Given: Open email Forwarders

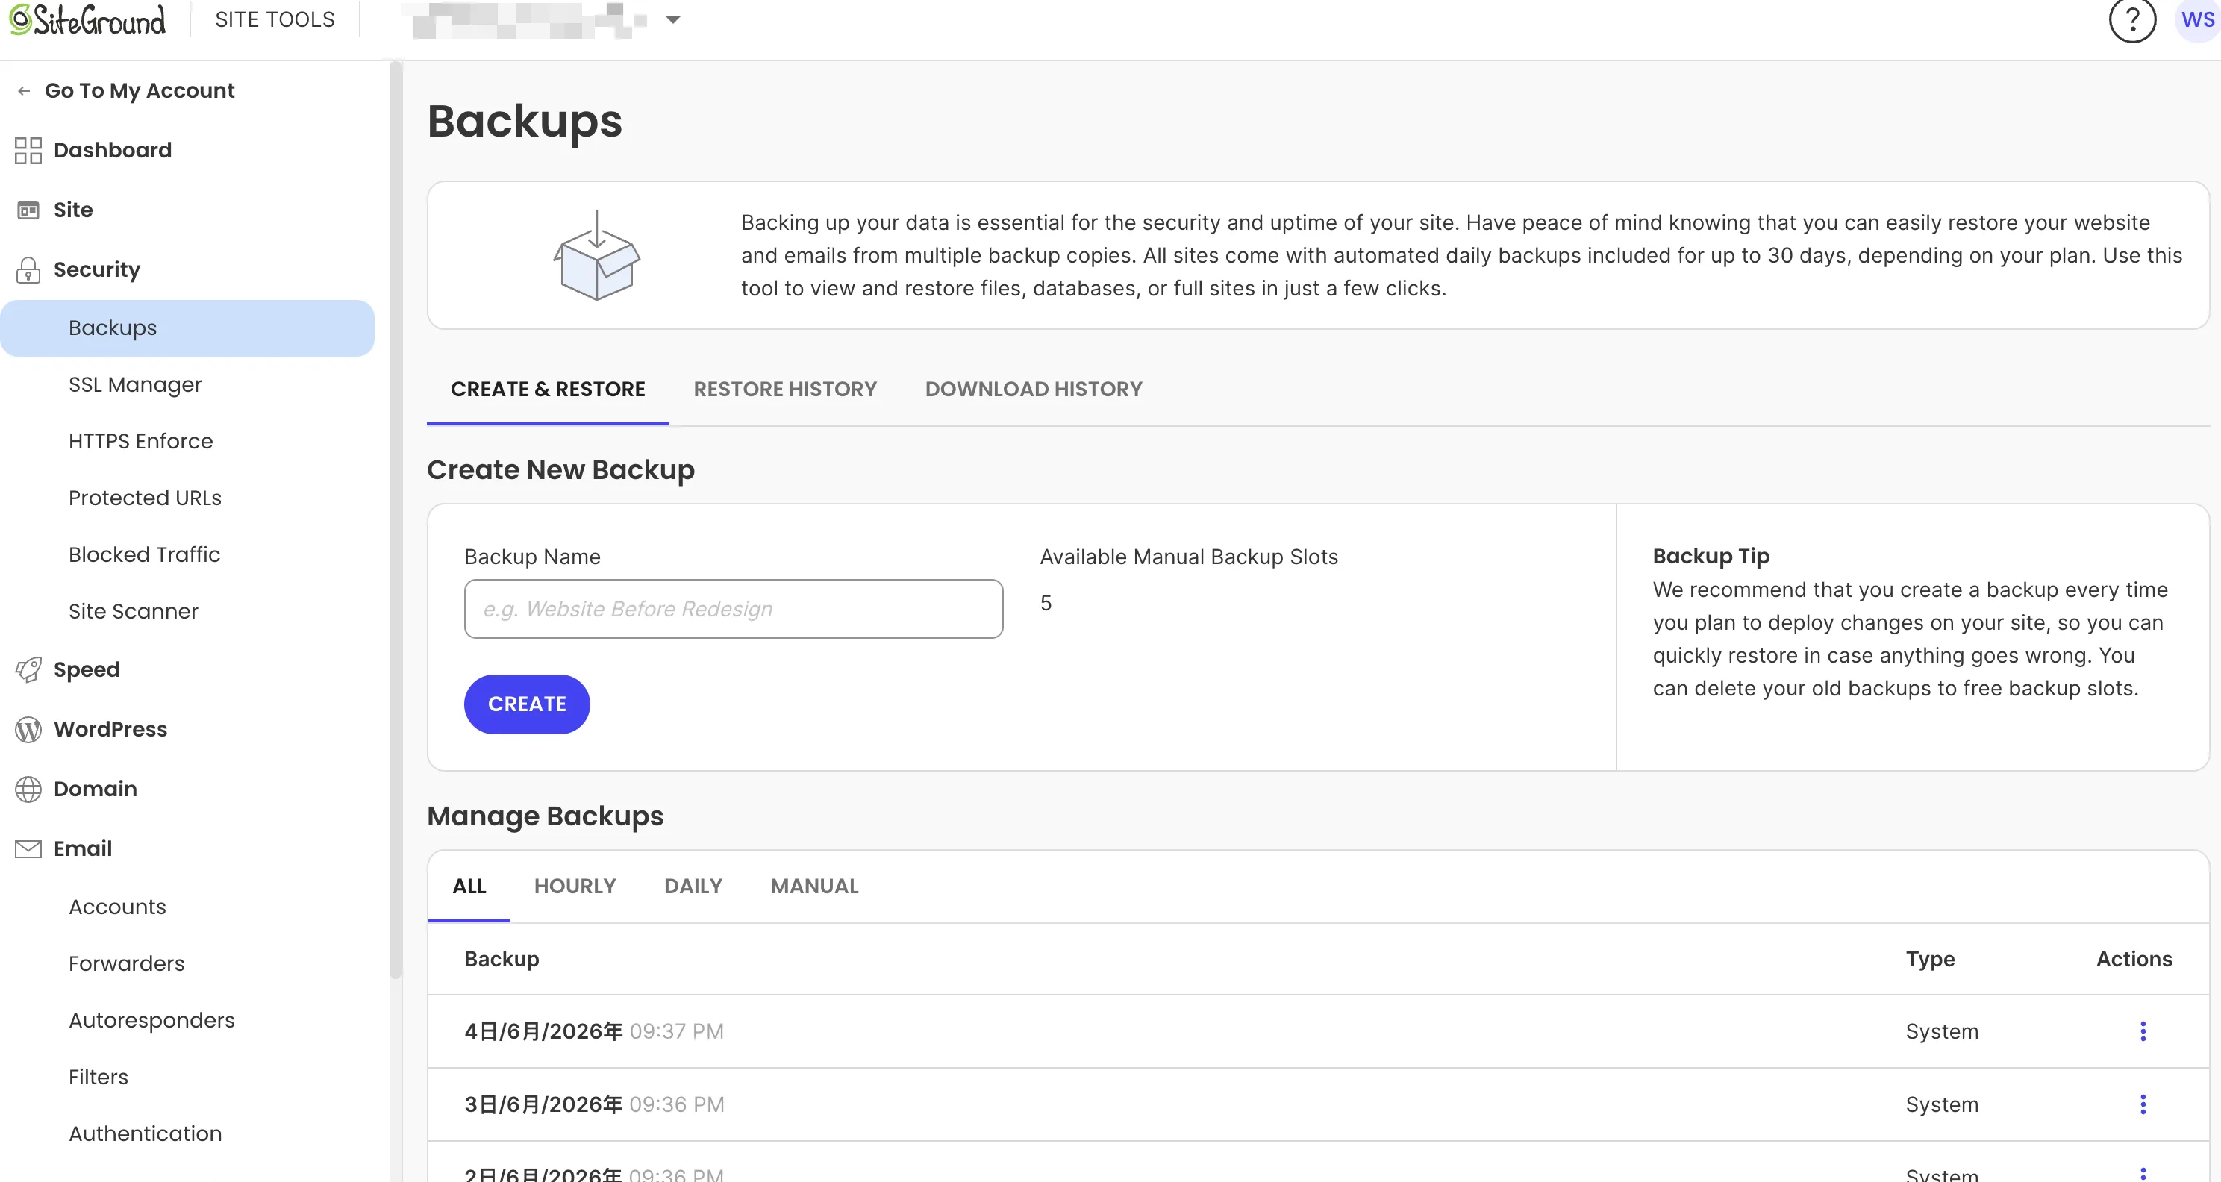Looking at the screenshot, I should click(x=127, y=964).
